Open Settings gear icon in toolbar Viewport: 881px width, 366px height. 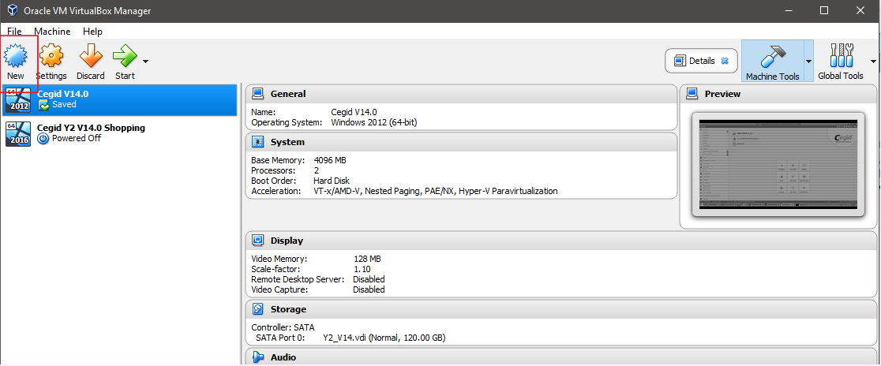tap(51, 56)
